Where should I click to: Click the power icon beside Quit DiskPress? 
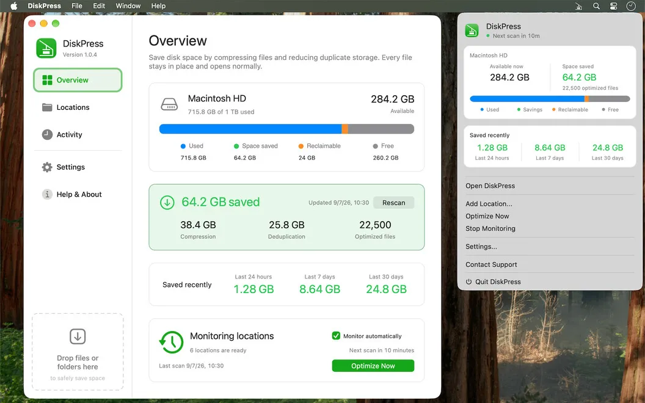468,281
